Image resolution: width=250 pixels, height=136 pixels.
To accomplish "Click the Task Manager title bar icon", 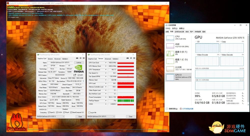I will [166, 25].
